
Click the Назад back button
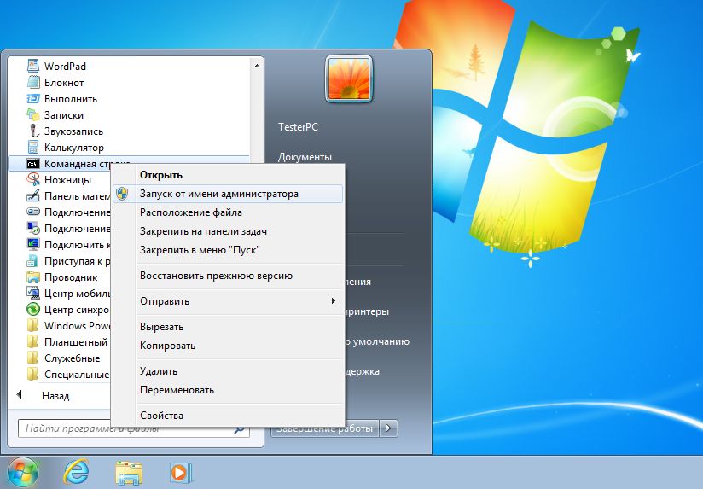point(44,396)
